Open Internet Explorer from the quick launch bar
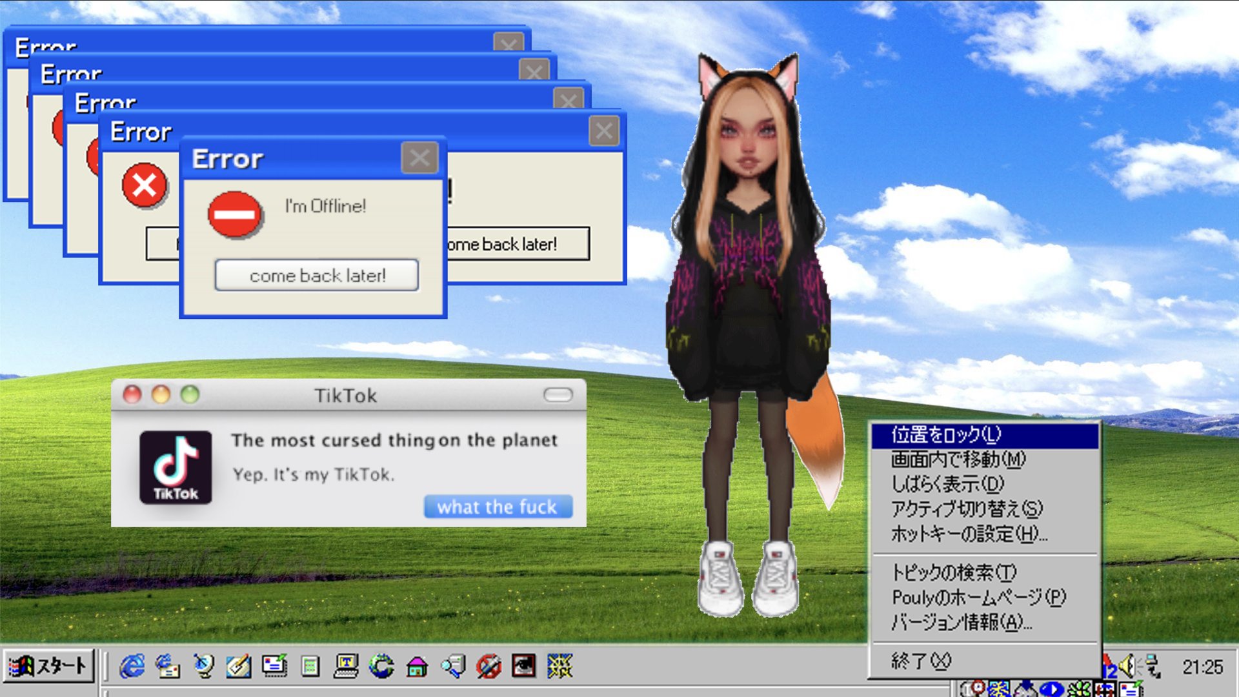This screenshot has height=697, width=1239. [132, 665]
